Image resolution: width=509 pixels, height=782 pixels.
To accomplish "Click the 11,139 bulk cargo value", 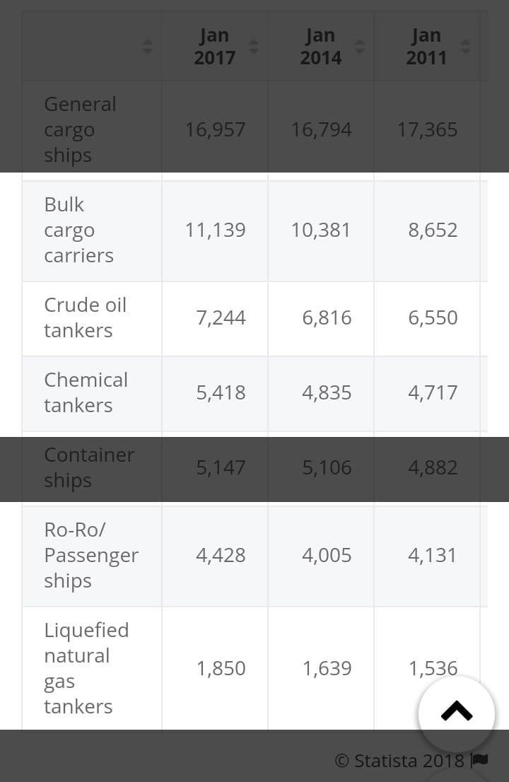I will pos(216,230).
